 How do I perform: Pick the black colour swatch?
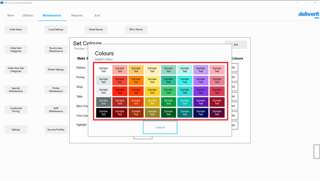[x=103, y=113]
